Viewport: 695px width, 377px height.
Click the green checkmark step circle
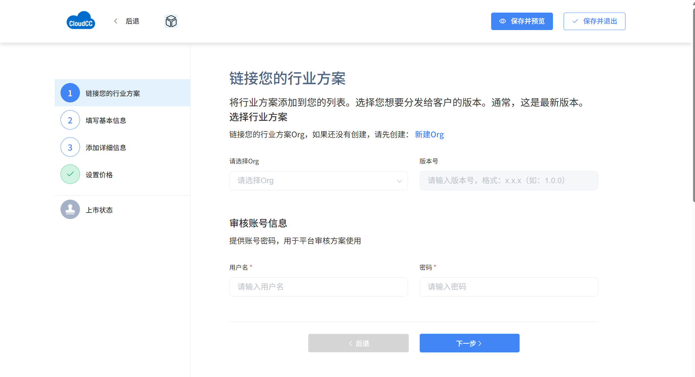tap(70, 174)
